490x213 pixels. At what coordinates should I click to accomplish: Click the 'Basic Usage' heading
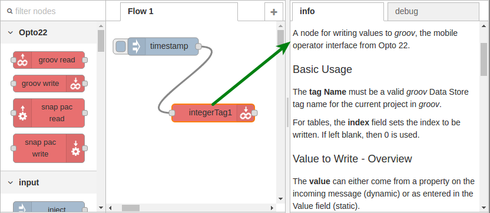pyautogui.click(x=323, y=69)
